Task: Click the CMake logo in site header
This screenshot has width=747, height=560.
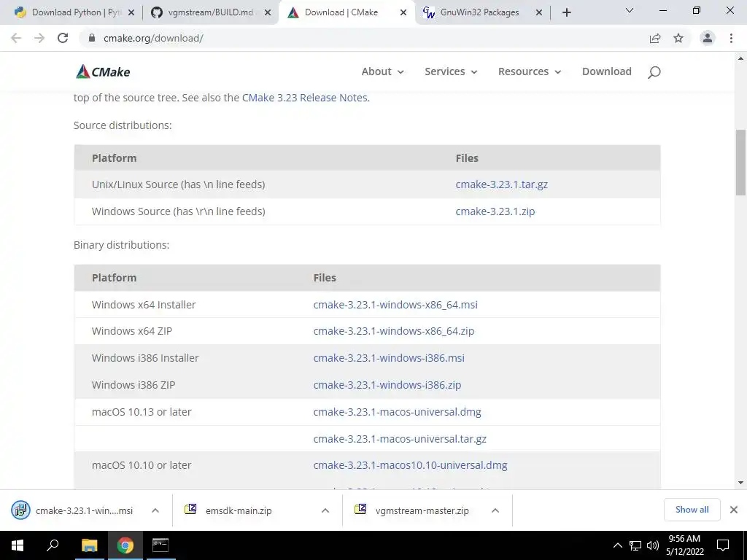Action: coord(103,72)
